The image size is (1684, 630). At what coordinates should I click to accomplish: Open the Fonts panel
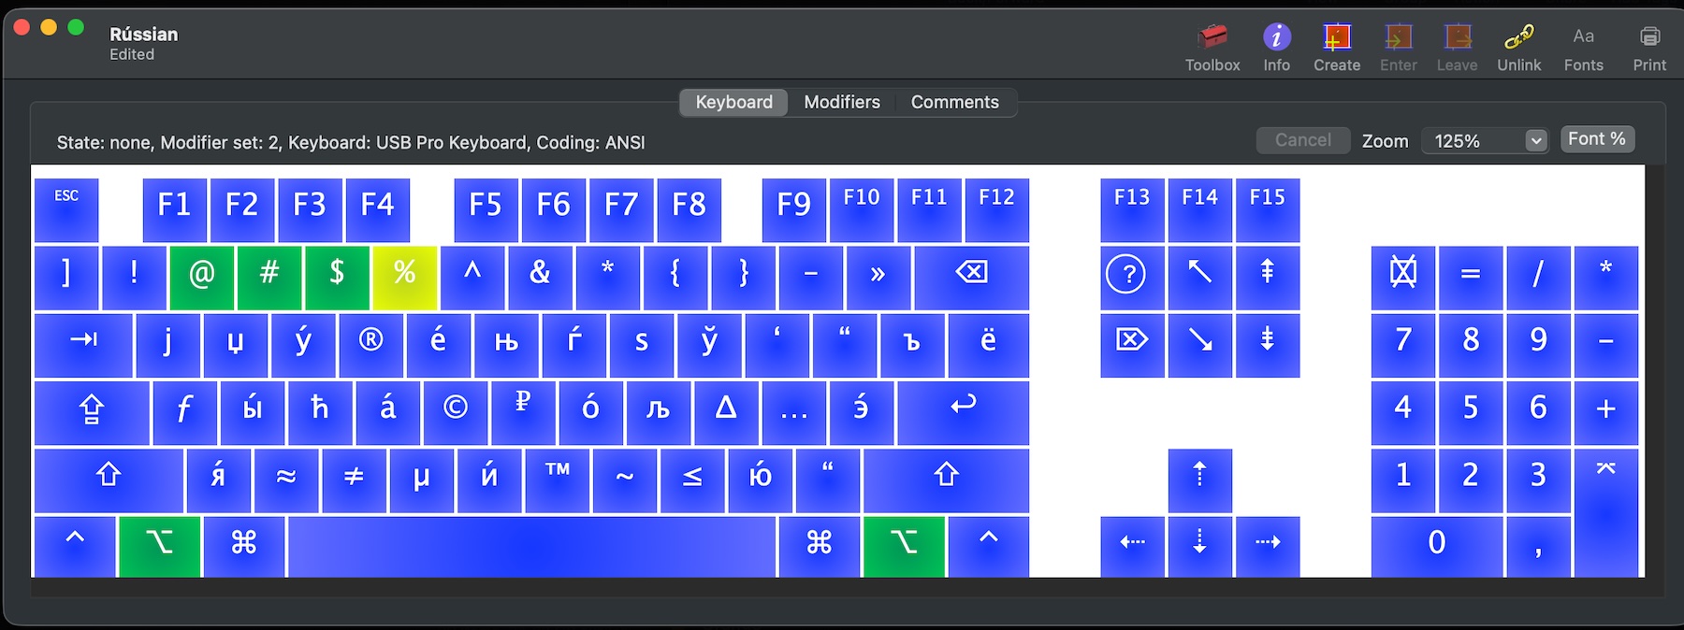pyautogui.click(x=1583, y=37)
